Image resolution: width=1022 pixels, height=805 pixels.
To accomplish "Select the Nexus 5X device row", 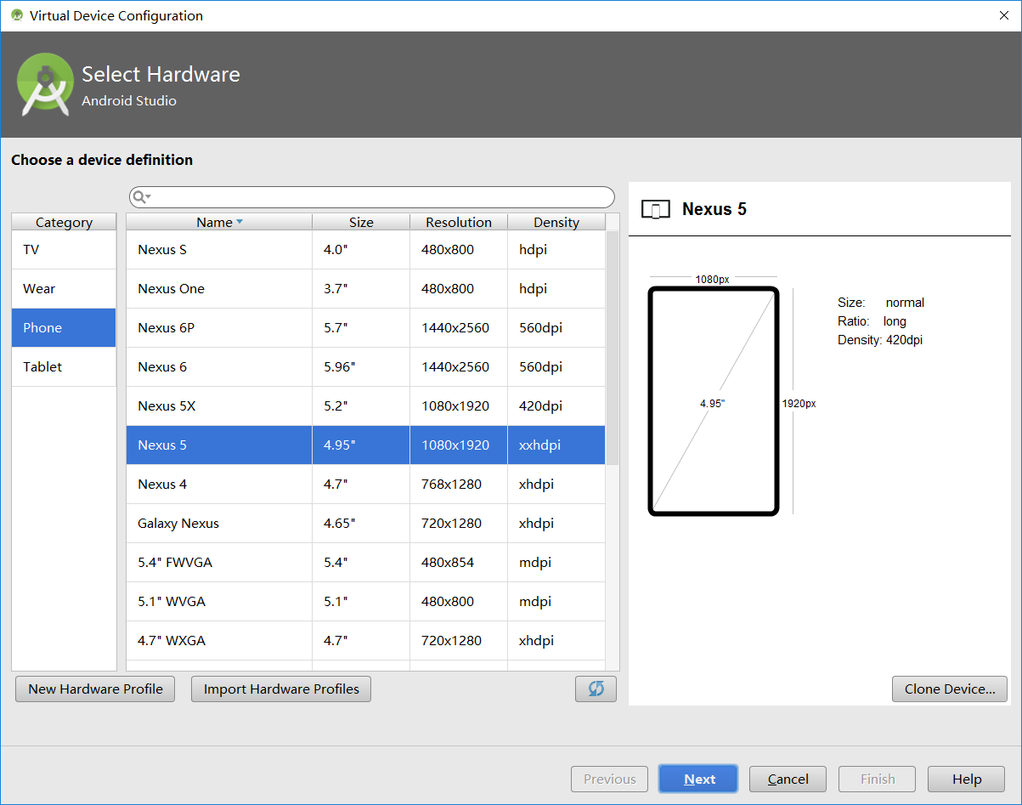I will [366, 406].
